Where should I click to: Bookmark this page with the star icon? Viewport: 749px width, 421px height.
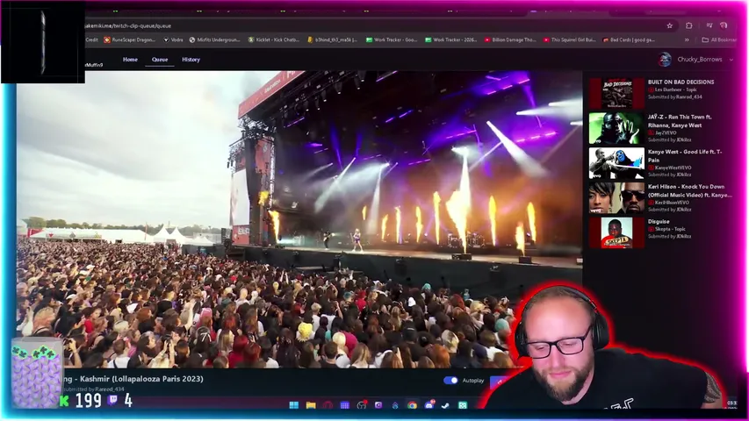670,25
